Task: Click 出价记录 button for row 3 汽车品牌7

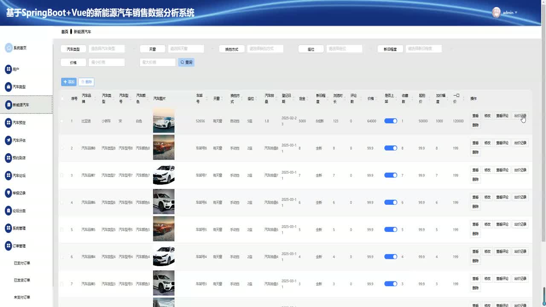Action: pos(520,170)
